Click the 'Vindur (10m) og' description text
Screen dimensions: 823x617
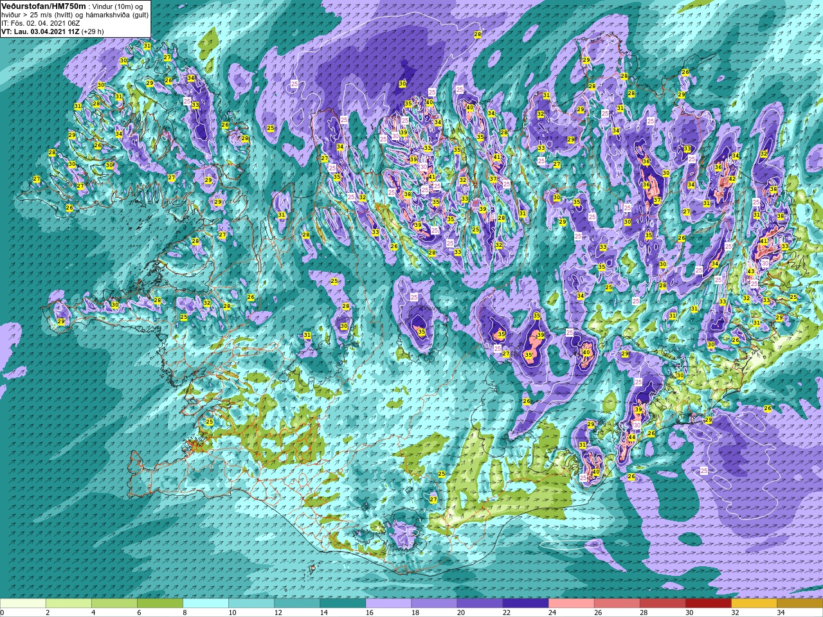[x=118, y=6]
